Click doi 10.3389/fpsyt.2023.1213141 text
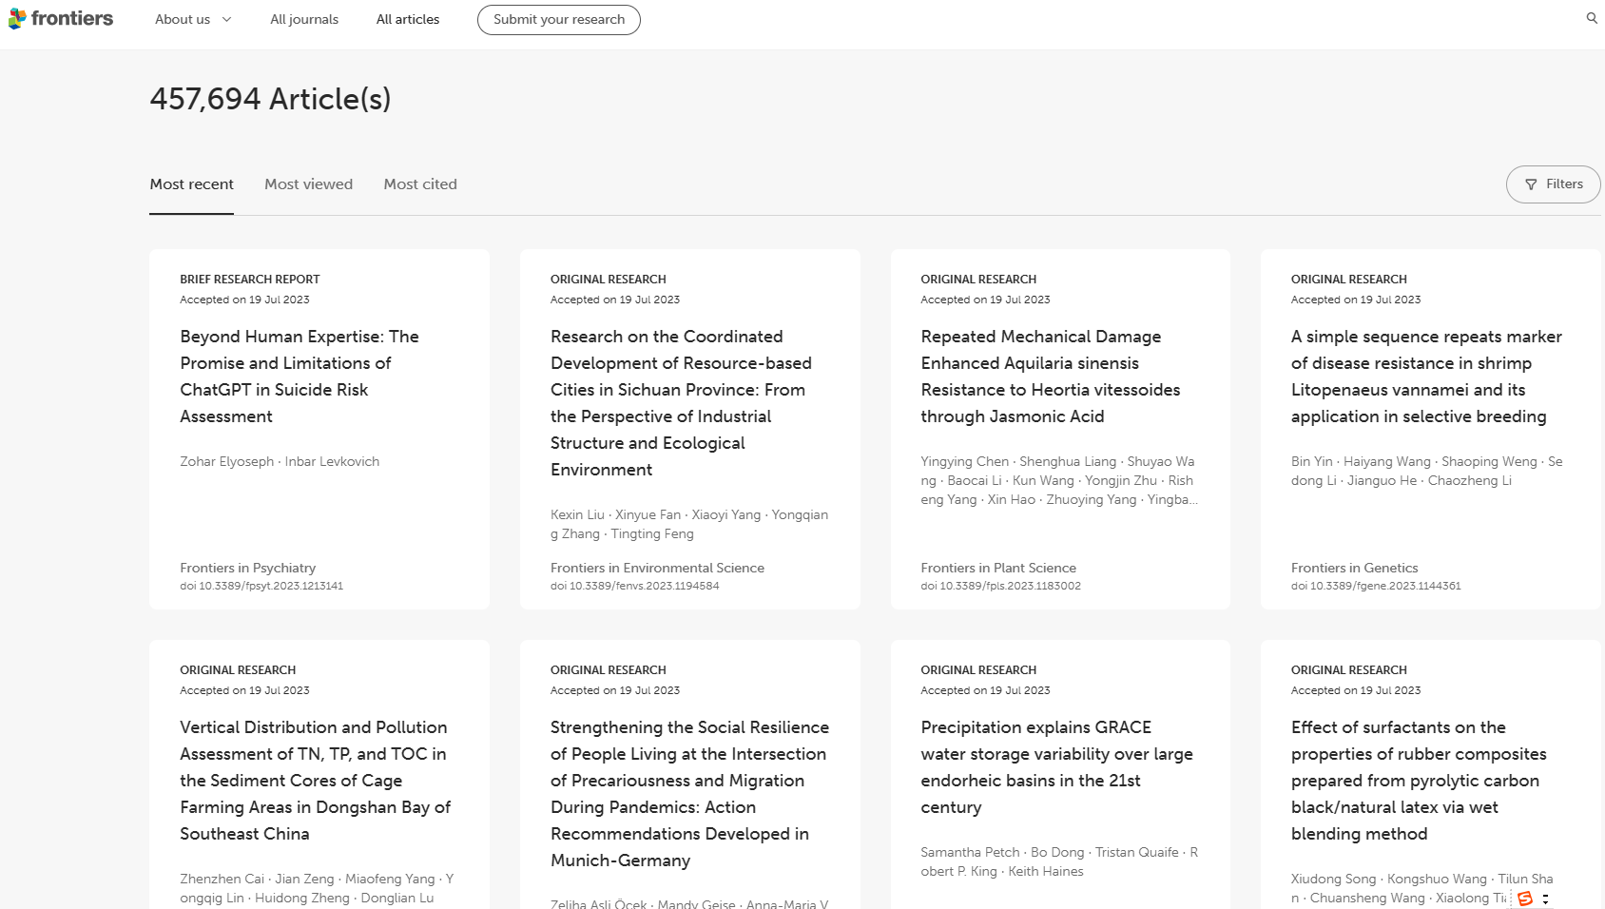Image resolution: width=1605 pixels, height=909 pixels. tap(261, 586)
